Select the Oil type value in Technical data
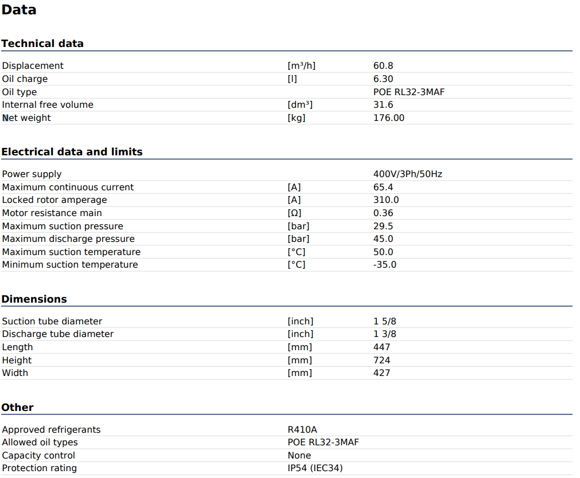This screenshot has height=478, width=580. click(408, 92)
